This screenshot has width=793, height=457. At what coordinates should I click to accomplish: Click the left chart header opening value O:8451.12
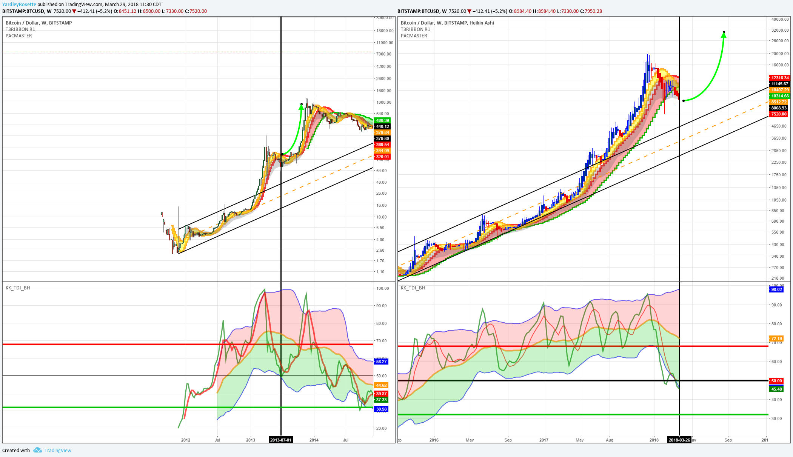tap(125, 11)
